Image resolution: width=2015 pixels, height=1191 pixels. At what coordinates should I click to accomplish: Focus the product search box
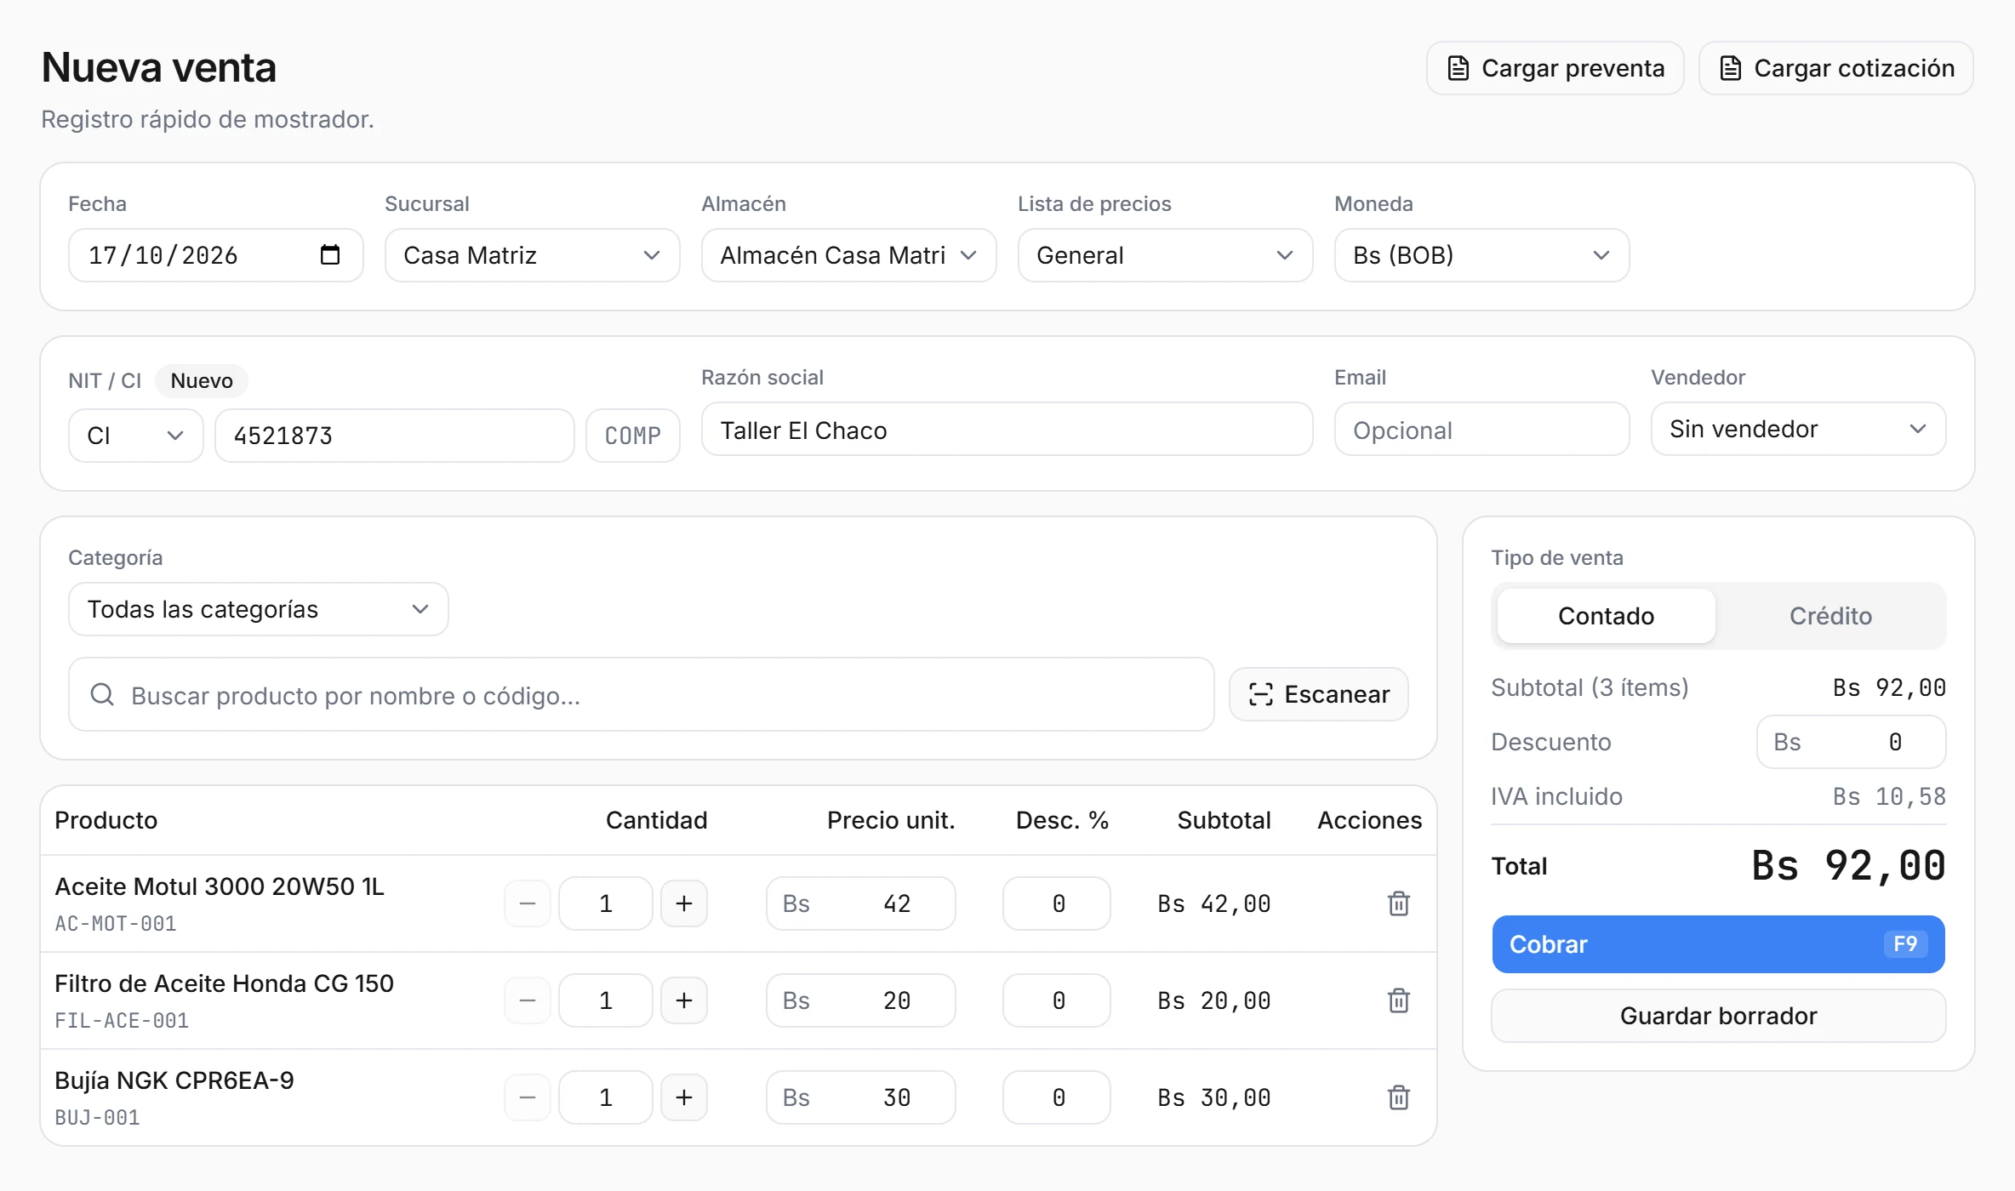[x=641, y=695]
